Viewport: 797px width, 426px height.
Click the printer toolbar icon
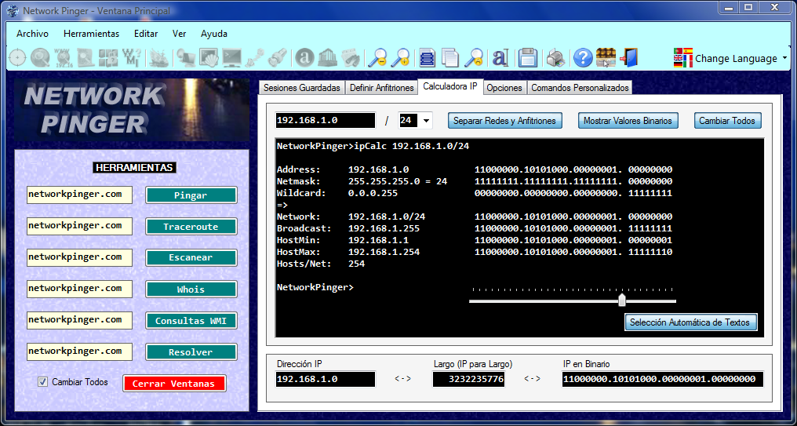(x=555, y=57)
